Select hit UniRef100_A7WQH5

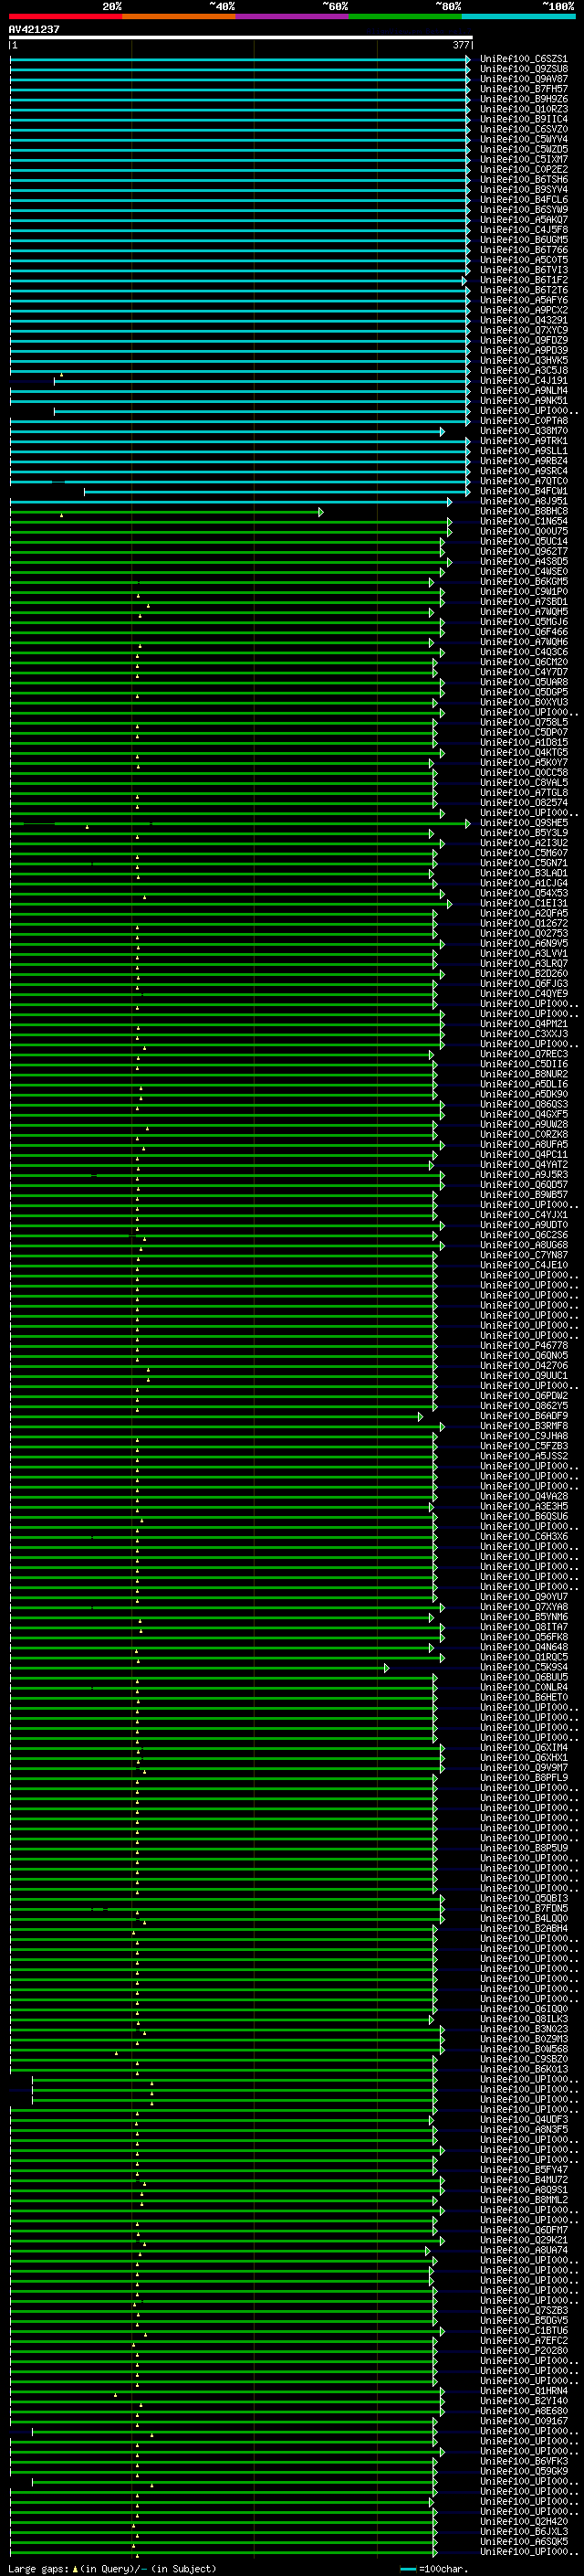(523, 611)
